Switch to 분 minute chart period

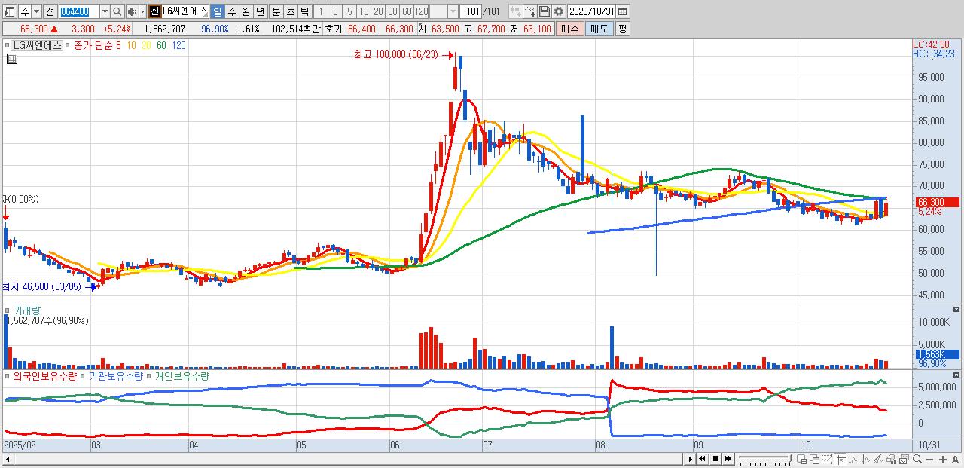pos(276,11)
